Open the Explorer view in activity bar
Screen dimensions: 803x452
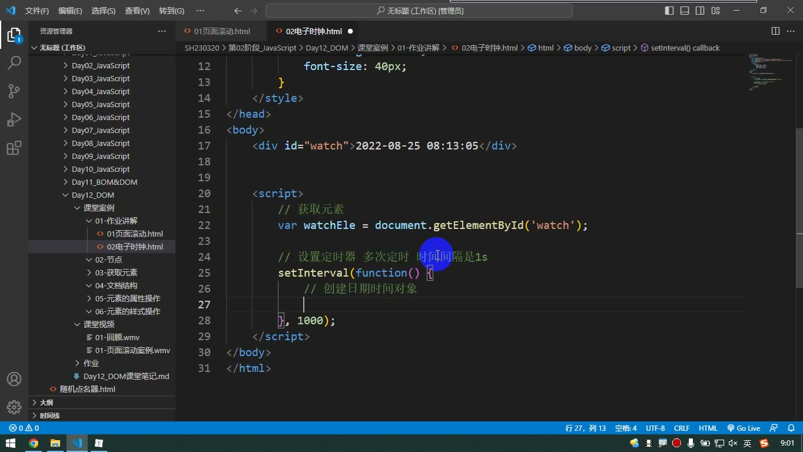(14, 34)
